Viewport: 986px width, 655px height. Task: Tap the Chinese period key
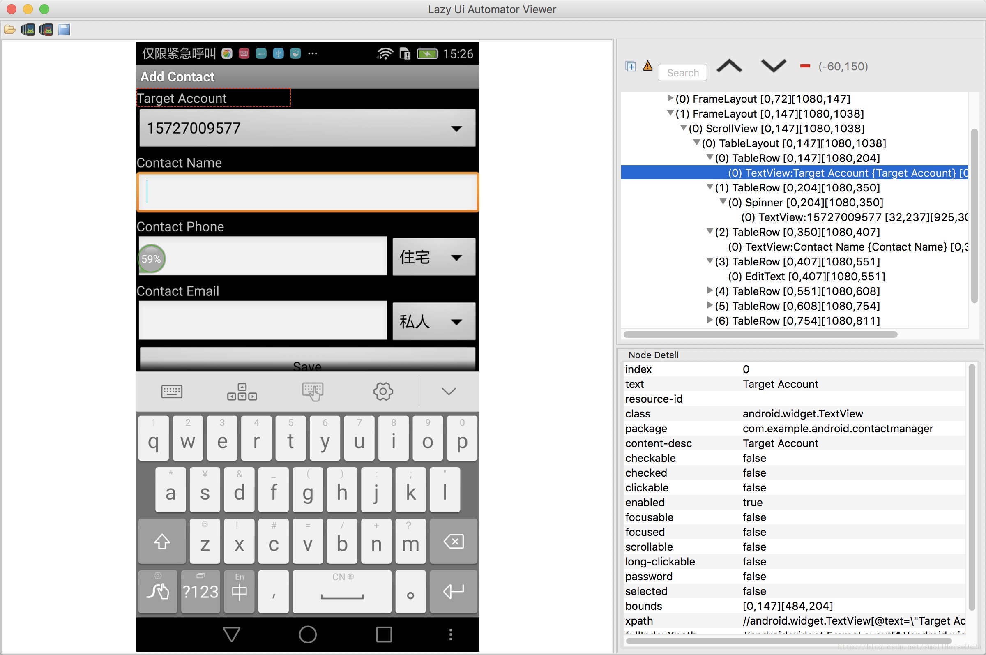410,591
